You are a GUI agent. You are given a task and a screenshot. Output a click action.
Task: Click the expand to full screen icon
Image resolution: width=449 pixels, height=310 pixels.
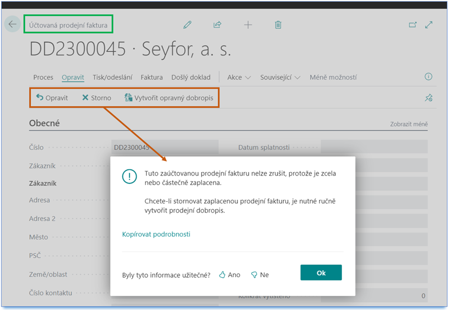pos(429,25)
